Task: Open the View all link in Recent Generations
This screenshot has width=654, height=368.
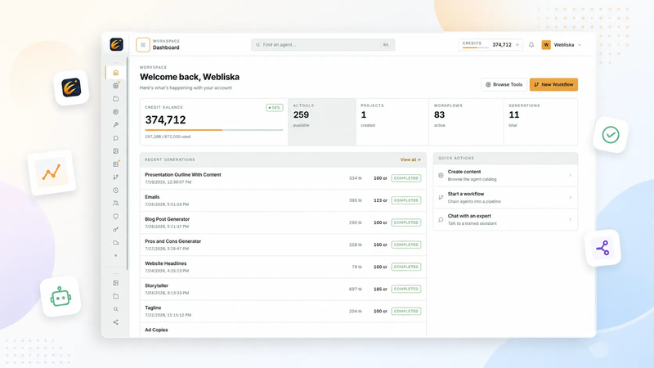Action: [410, 159]
